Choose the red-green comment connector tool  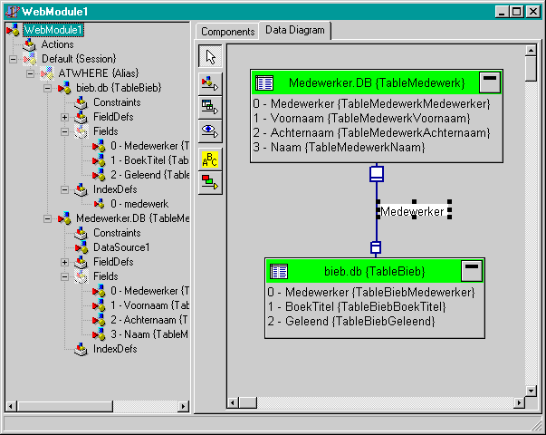pyautogui.click(x=209, y=180)
